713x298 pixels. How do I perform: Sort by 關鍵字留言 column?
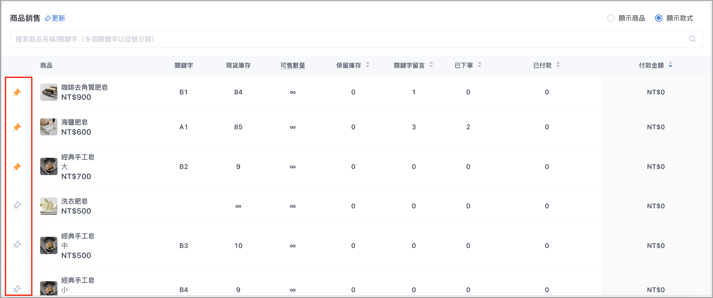(431, 65)
